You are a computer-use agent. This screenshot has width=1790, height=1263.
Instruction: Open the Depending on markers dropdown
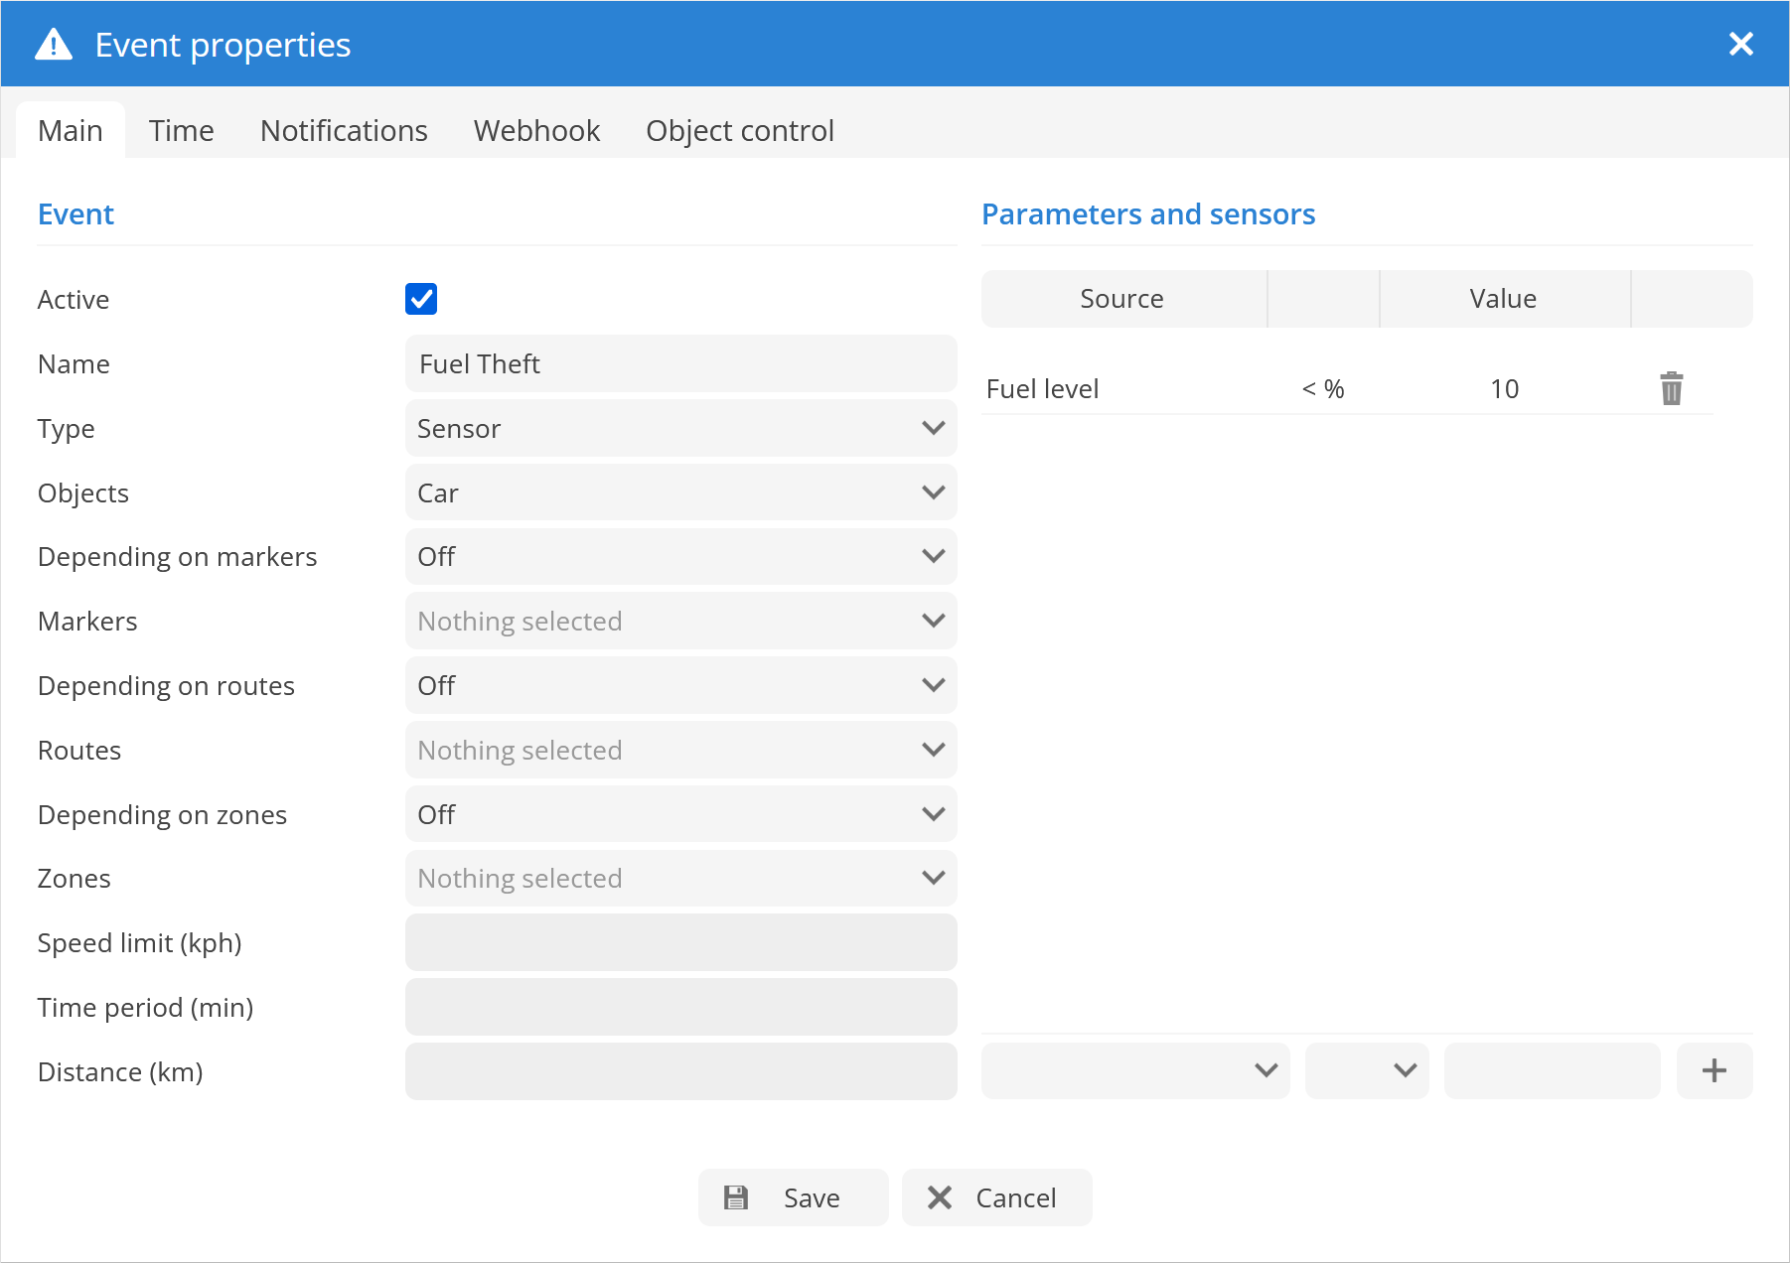click(680, 556)
